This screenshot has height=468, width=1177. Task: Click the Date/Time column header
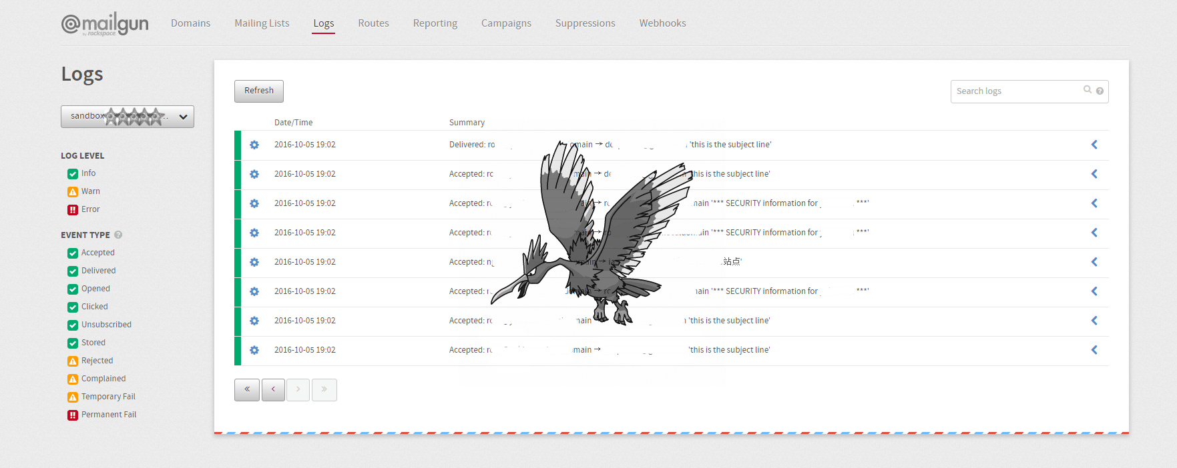pos(293,123)
